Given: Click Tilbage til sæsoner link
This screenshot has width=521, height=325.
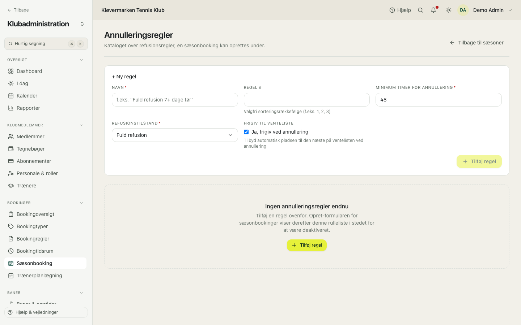Looking at the screenshot, I should (476, 43).
